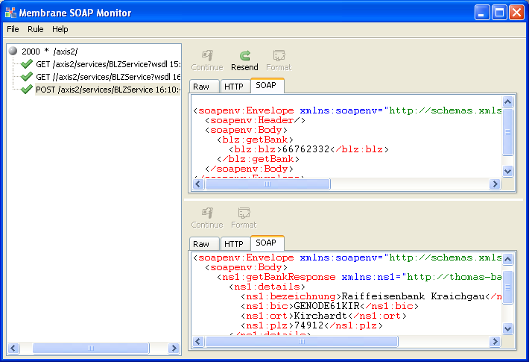Click the Membrane SOAP Monitor title bar icon

tap(10, 13)
